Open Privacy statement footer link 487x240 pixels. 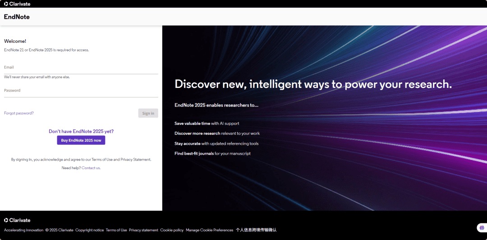tap(143, 230)
